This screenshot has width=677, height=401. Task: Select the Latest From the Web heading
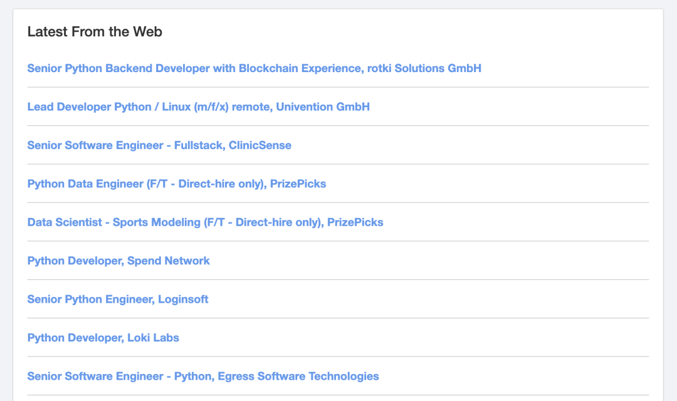[x=95, y=31]
